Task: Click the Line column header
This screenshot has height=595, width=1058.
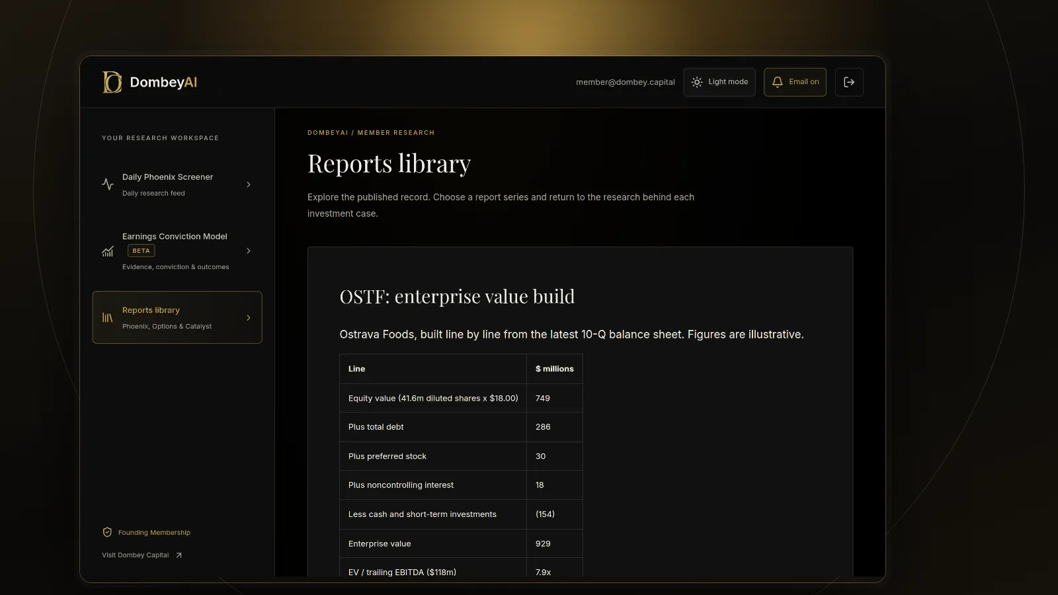Action: click(x=433, y=369)
